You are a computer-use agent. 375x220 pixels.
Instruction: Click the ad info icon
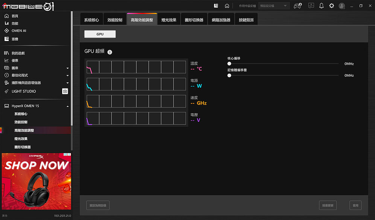click(65, 155)
